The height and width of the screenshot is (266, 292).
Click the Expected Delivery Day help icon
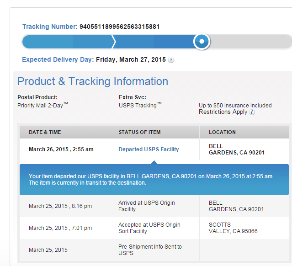(x=171, y=60)
